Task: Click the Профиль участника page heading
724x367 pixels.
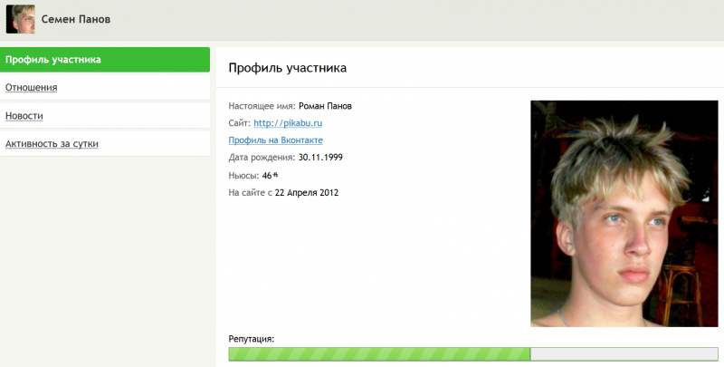Action: point(287,68)
